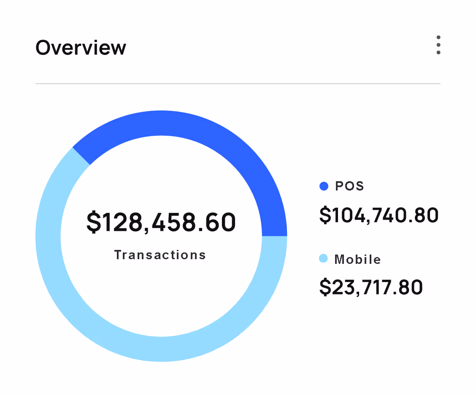Select the POS legend label

349,186
